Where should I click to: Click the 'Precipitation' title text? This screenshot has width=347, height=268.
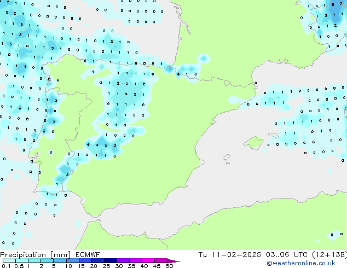coord(23,255)
